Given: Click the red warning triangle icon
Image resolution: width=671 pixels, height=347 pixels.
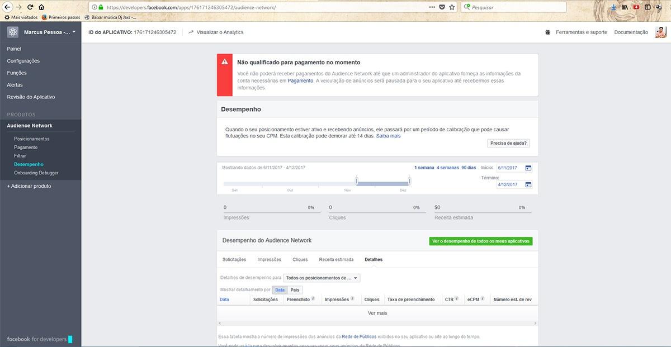Looking at the screenshot, I should (225, 62).
